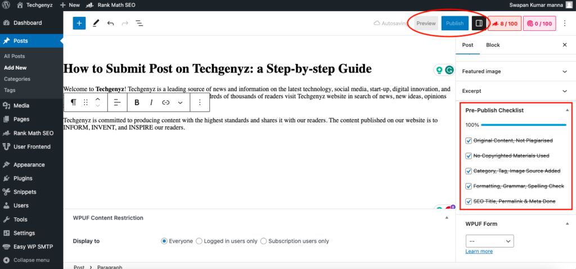The height and width of the screenshot is (269, 576).
Task: Select the Everyone radio option
Action: (x=164, y=241)
